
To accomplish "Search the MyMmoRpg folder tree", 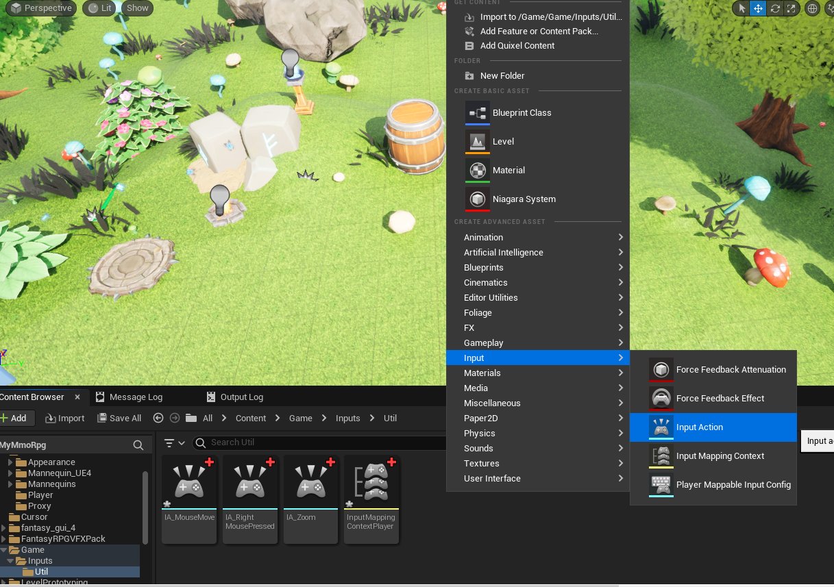I will click(138, 445).
